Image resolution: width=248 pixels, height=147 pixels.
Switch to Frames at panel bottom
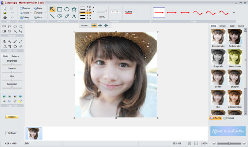pos(229,118)
